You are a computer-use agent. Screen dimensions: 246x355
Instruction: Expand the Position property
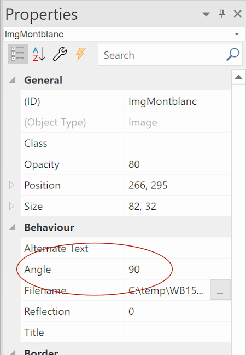click(11, 185)
